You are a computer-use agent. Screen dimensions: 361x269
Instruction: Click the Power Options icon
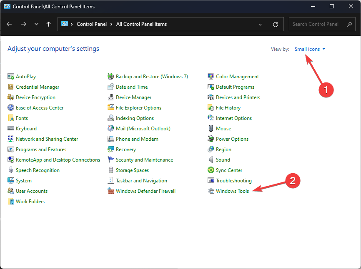[211, 139]
